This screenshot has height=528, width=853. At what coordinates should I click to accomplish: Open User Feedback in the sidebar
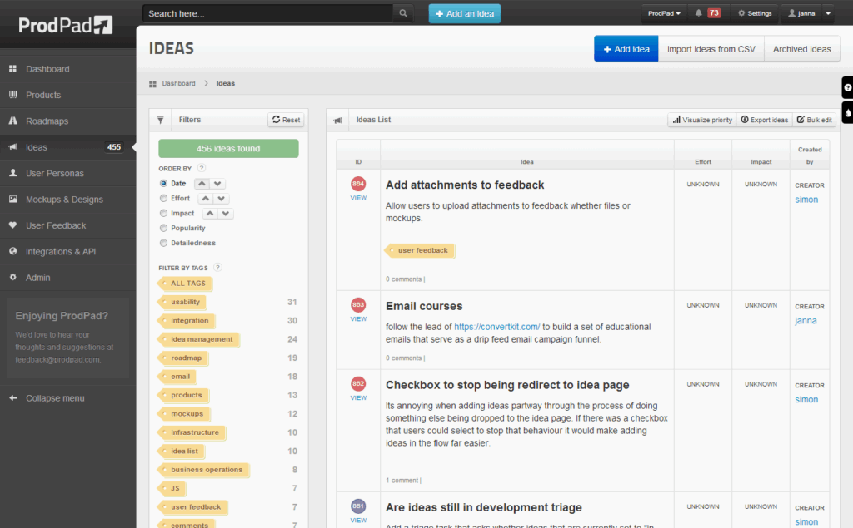68,225
